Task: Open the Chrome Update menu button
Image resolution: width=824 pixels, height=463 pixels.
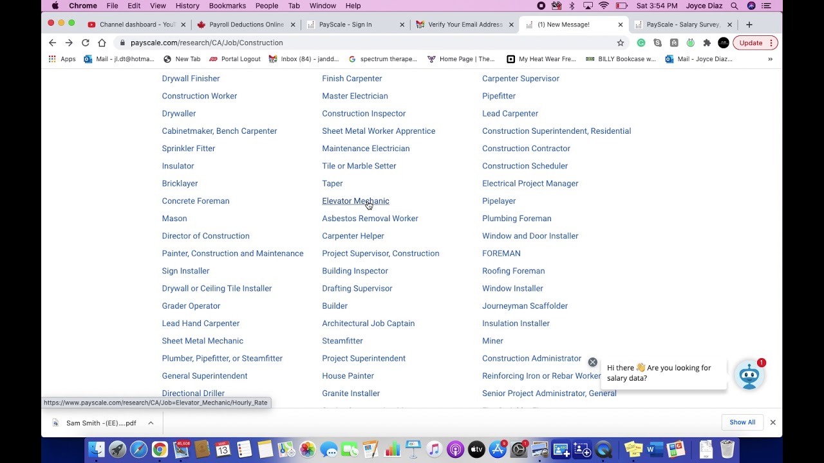Action: click(755, 42)
